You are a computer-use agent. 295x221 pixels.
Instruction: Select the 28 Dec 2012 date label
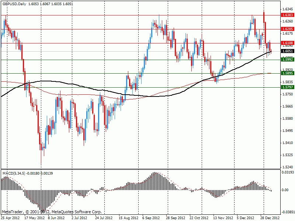pos(270,218)
